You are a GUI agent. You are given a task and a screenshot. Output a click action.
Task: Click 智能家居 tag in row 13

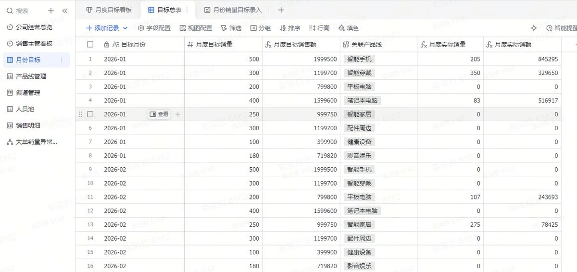point(359,224)
